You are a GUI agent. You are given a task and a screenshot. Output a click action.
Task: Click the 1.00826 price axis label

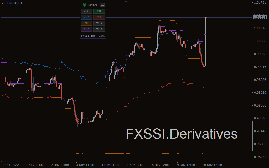tap(260, 28)
